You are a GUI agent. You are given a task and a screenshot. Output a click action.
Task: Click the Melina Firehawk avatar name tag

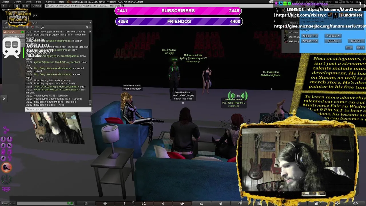click(132, 87)
